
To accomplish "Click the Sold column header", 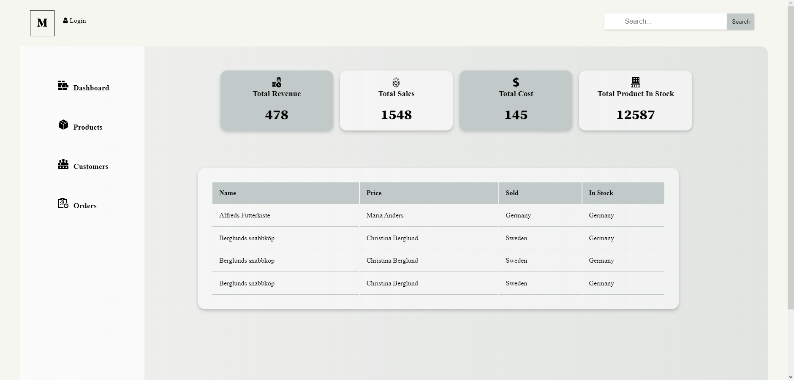I will point(540,193).
